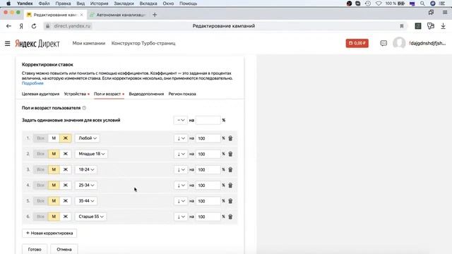Image resolution: width=452 pixels, height=254 pixels.
Task: Click the Готово button
Action: (35, 249)
